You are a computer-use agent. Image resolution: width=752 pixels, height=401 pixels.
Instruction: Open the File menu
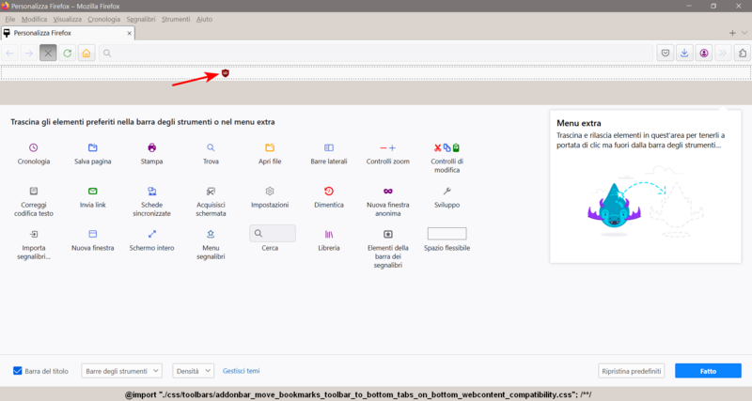click(10, 19)
